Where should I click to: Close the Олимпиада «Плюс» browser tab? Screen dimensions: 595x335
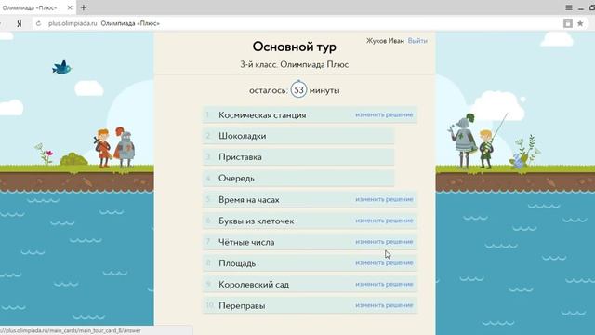click(70, 7)
